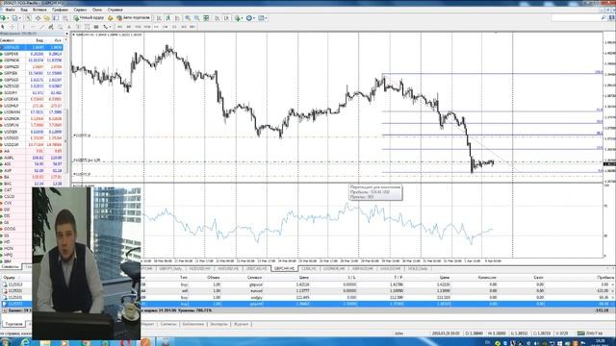Expand the periodicity dropdown arrow
The width and height of the screenshot is (616, 346).
(254, 18)
